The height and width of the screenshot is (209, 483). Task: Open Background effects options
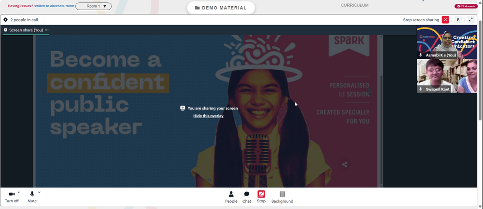point(282,197)
